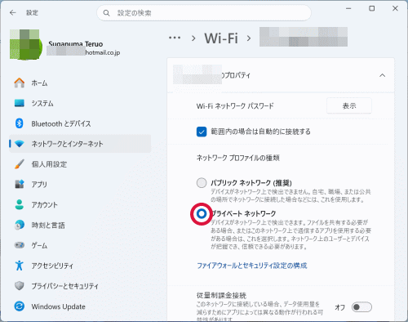Click the Privacy shield icon
408x322 pixels.
point(20,286)
